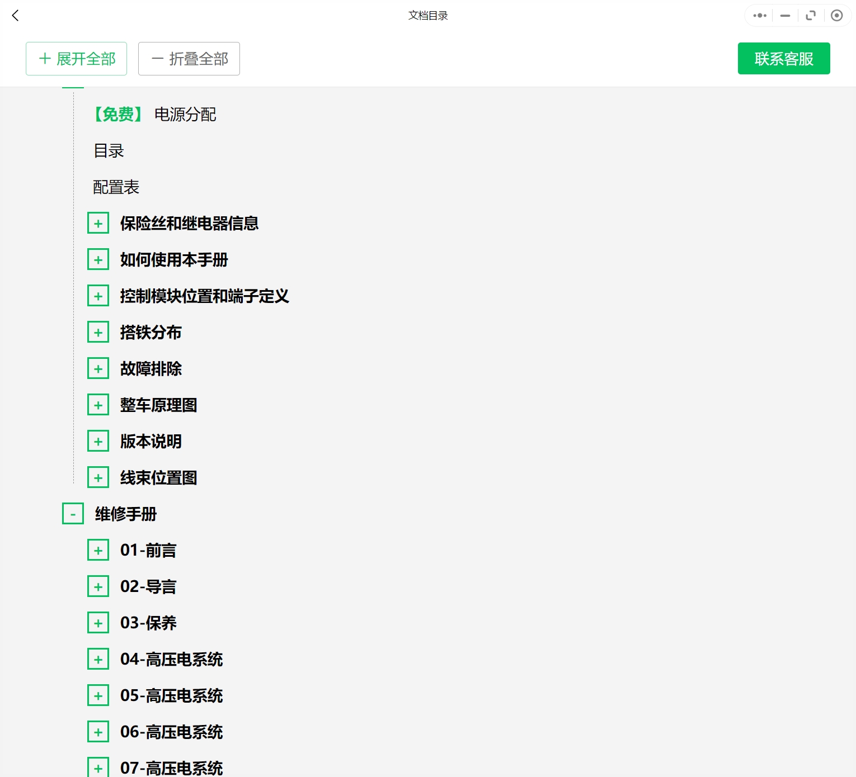Screen dimensions: 856x777
Task: Collapse all sections with 折叠全部
Action: 189,59
